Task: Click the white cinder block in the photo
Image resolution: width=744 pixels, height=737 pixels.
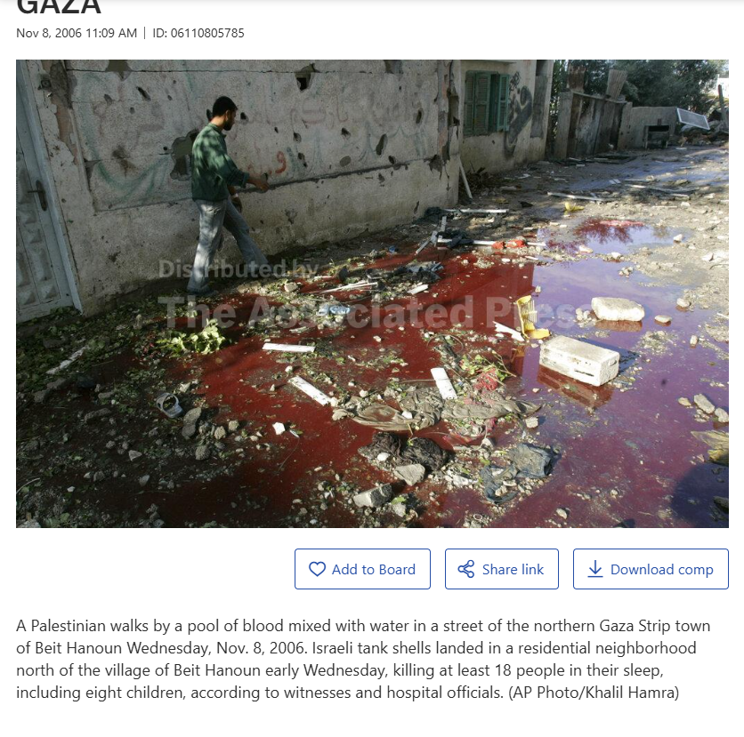Action: [580, 360]
